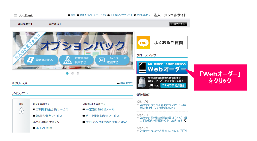
Task: Click external window icon after 2019/09/13 news
Action: tap(185, 120)
